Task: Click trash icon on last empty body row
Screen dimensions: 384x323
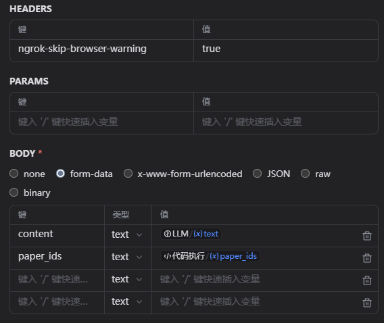Action: (367, 303)
